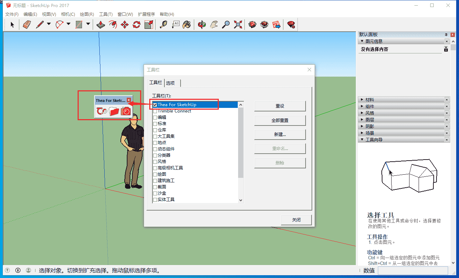Choose the Arc drawing tool
The width and height of the screenshot is (459, 278).
pos(59,25)
